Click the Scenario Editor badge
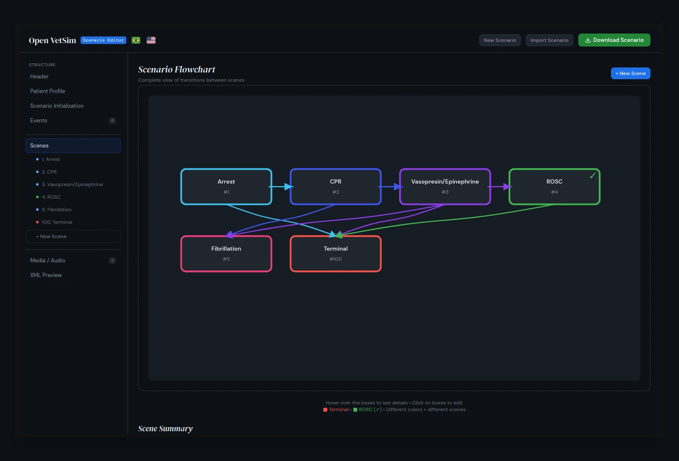Screen dimensions: 679x461 103,40
